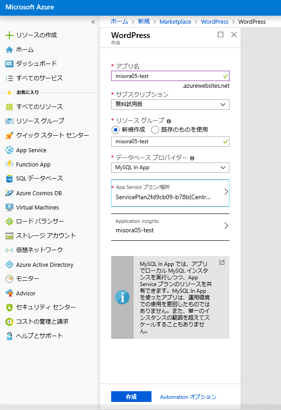The image size is (281, 410).
Task: Collapse the sidebar with double chevron
Action: pos(93,22)
